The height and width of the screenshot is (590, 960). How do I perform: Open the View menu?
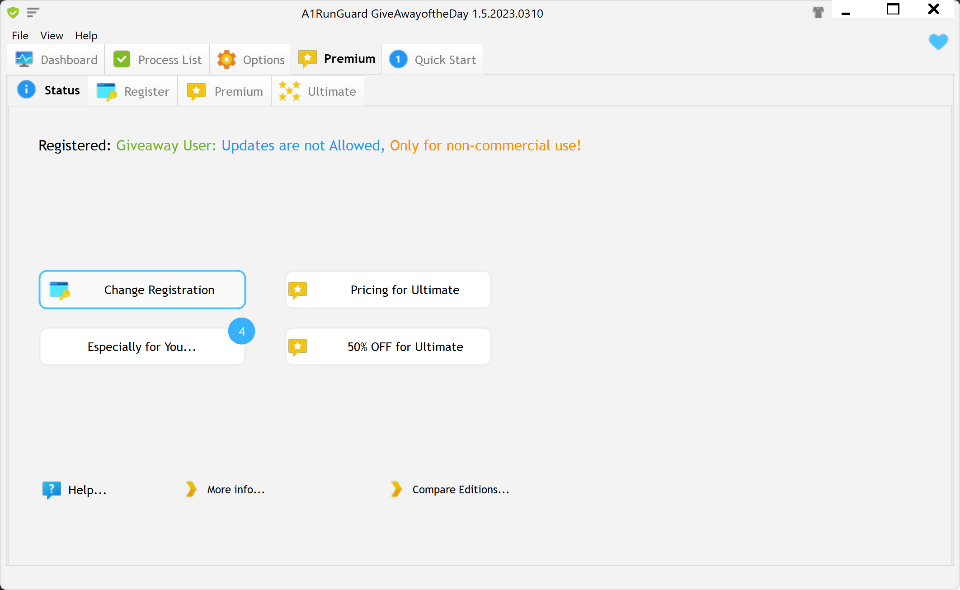pyautogui.click(x=52, y=36)
